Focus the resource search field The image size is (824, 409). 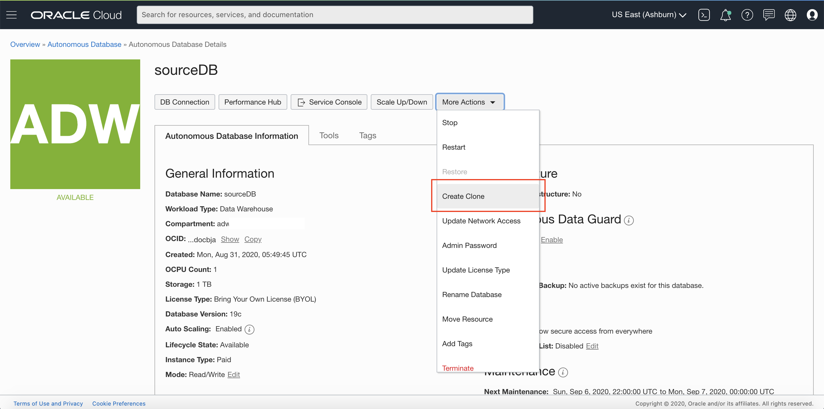[x=334, y=15]
